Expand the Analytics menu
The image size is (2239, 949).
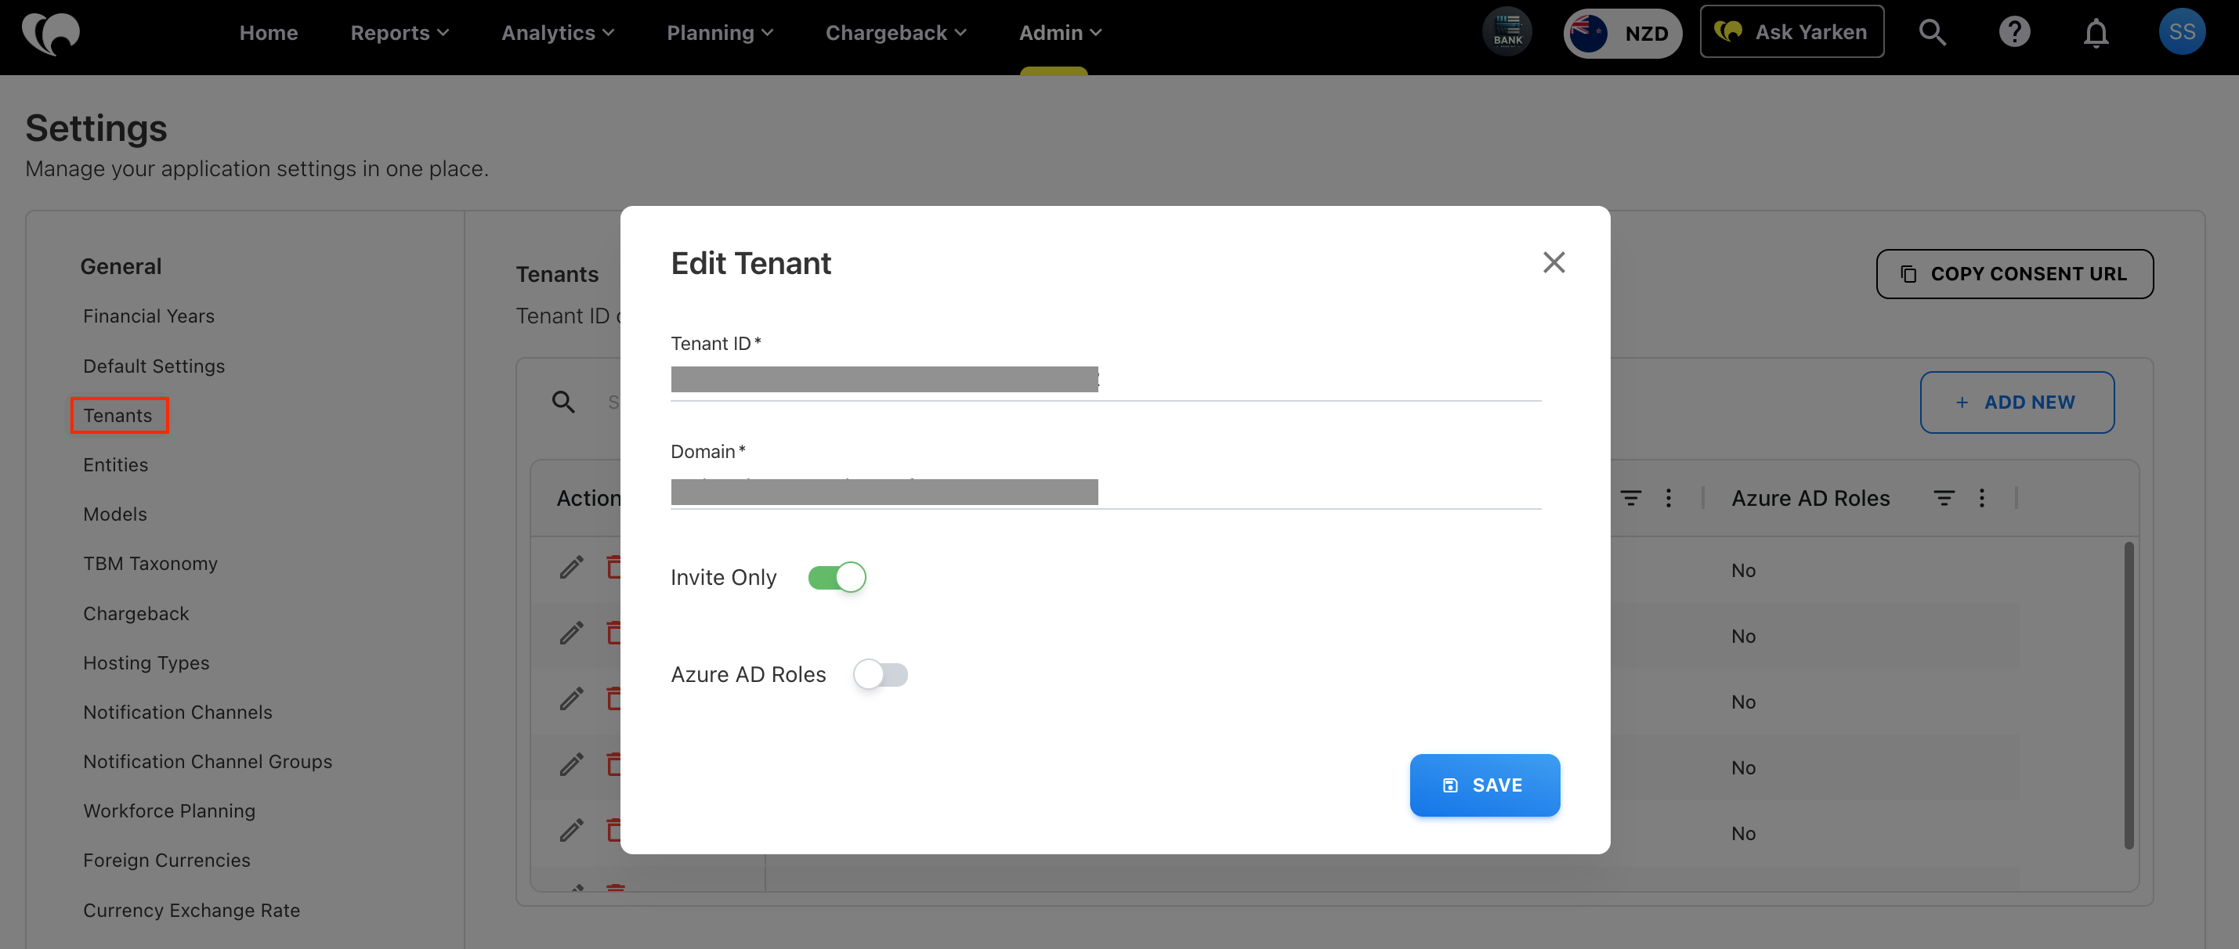coord(557,33)
